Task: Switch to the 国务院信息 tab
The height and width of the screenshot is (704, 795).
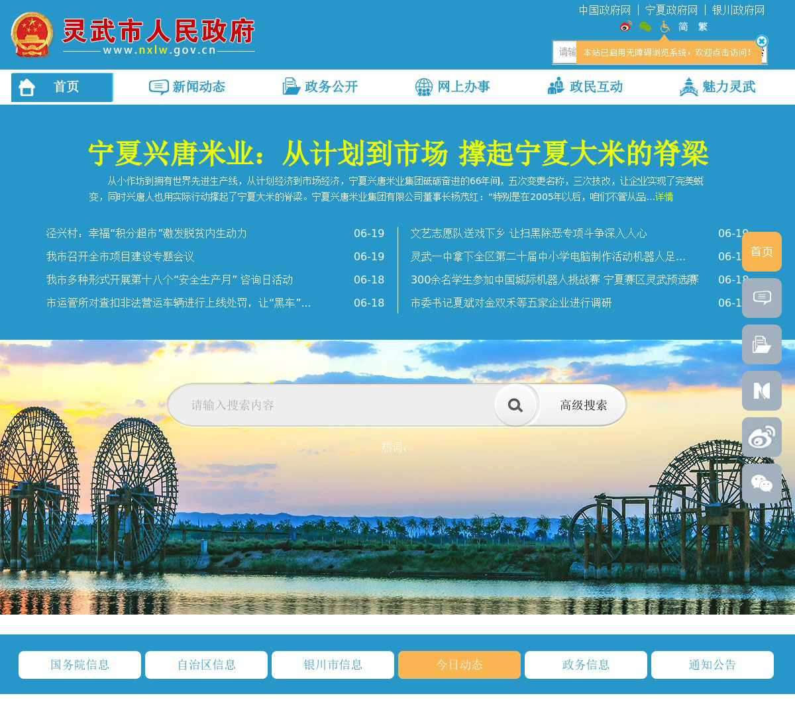Action: coord(79,665)
